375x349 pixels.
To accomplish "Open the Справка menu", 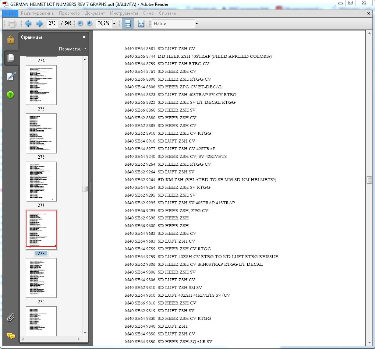I will (167, 13).
